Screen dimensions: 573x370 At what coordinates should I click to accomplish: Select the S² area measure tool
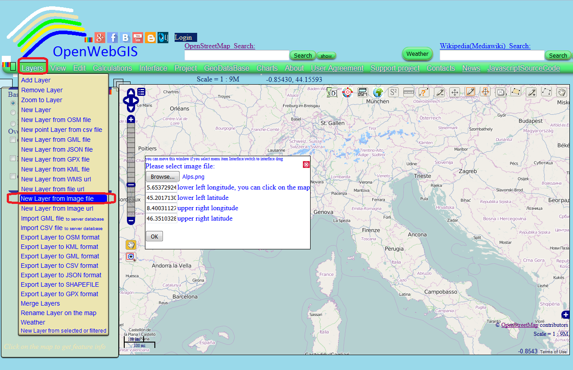pyautogui.click(x=393, y=92)
